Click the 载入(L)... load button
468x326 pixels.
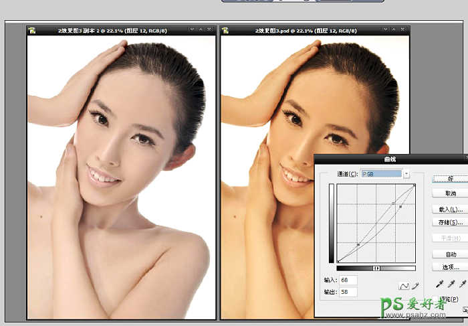(450, 210)
